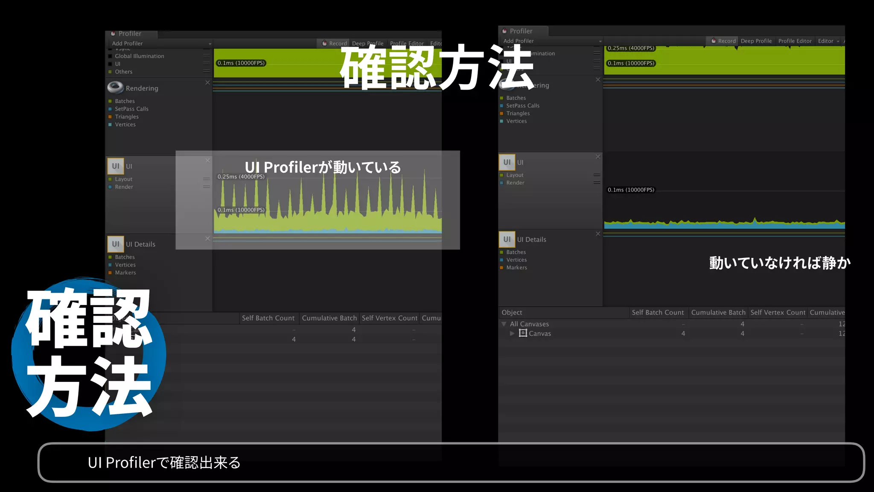Toggle Record button in right Profiler

[x=723, y=41]
